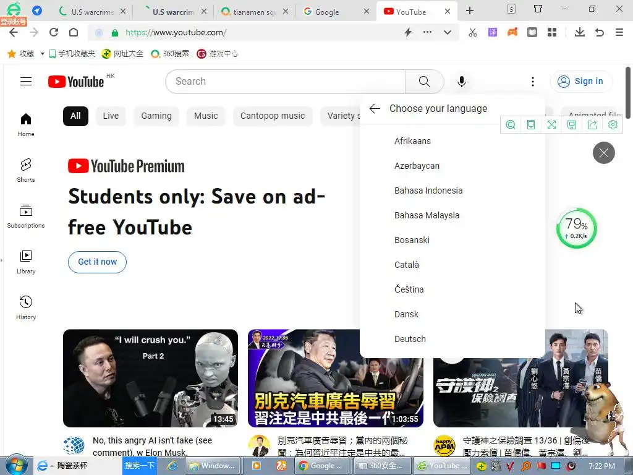Select the All filter chip
Screen dimensions: 633x475
75,116
